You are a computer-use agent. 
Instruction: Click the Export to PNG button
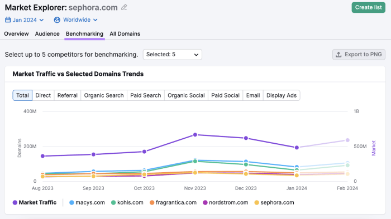[359, 55]
